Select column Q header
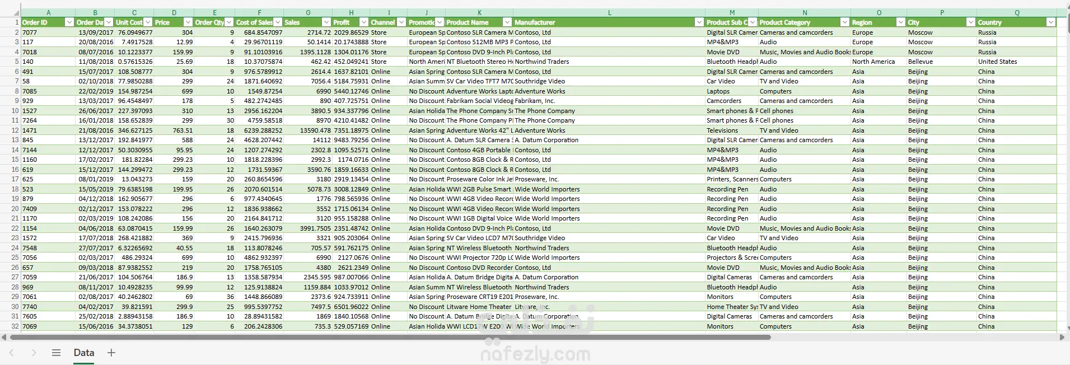The image size is (1070, 365). tap(1017, 12)
